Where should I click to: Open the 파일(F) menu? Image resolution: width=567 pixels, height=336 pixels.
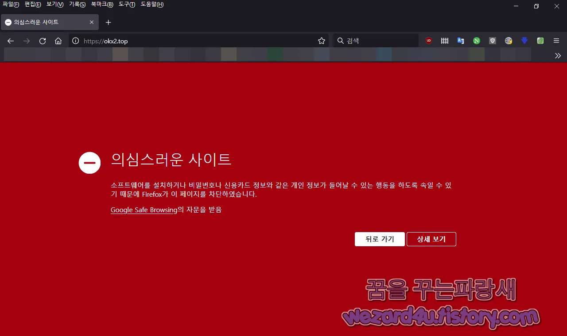11,4
